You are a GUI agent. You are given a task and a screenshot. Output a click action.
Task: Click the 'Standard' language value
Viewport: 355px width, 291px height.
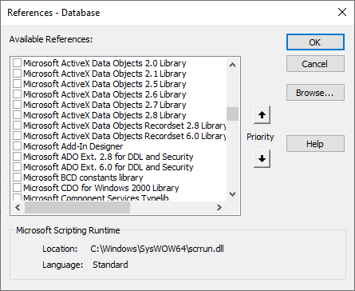(x=110, y=265)
